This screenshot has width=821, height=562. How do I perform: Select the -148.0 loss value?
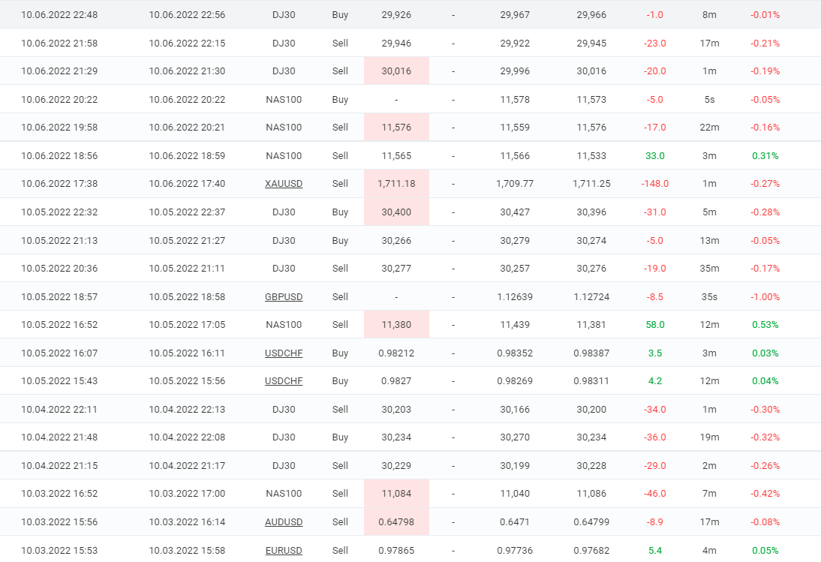654,184
